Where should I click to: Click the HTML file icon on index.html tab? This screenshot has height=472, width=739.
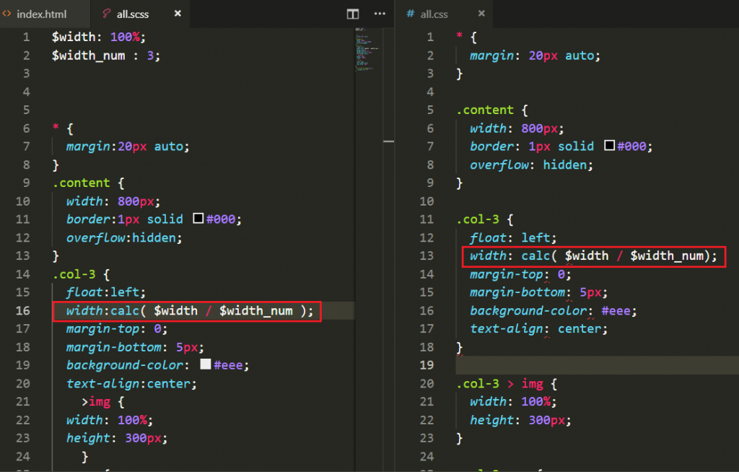click(6, 14)
